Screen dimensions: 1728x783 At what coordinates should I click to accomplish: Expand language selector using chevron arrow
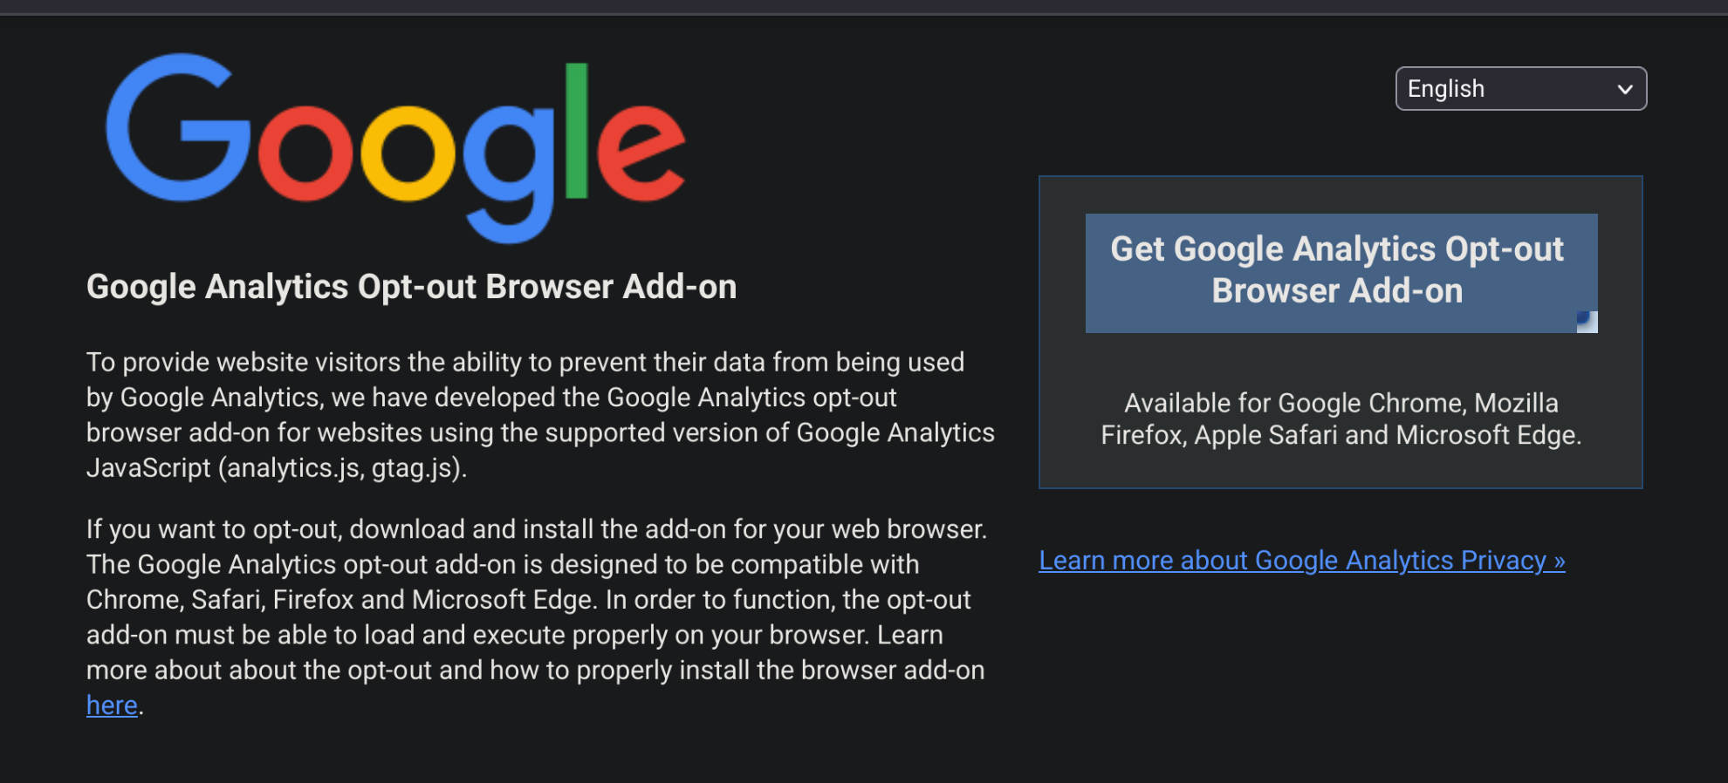(x=1624, y=89)
